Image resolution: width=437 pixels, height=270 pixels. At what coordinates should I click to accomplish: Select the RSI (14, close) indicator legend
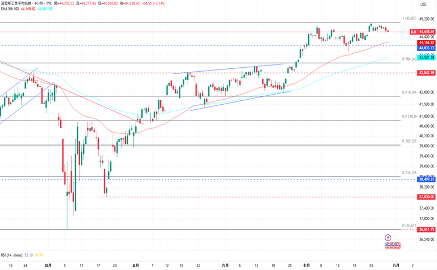(x=12, y=255)
